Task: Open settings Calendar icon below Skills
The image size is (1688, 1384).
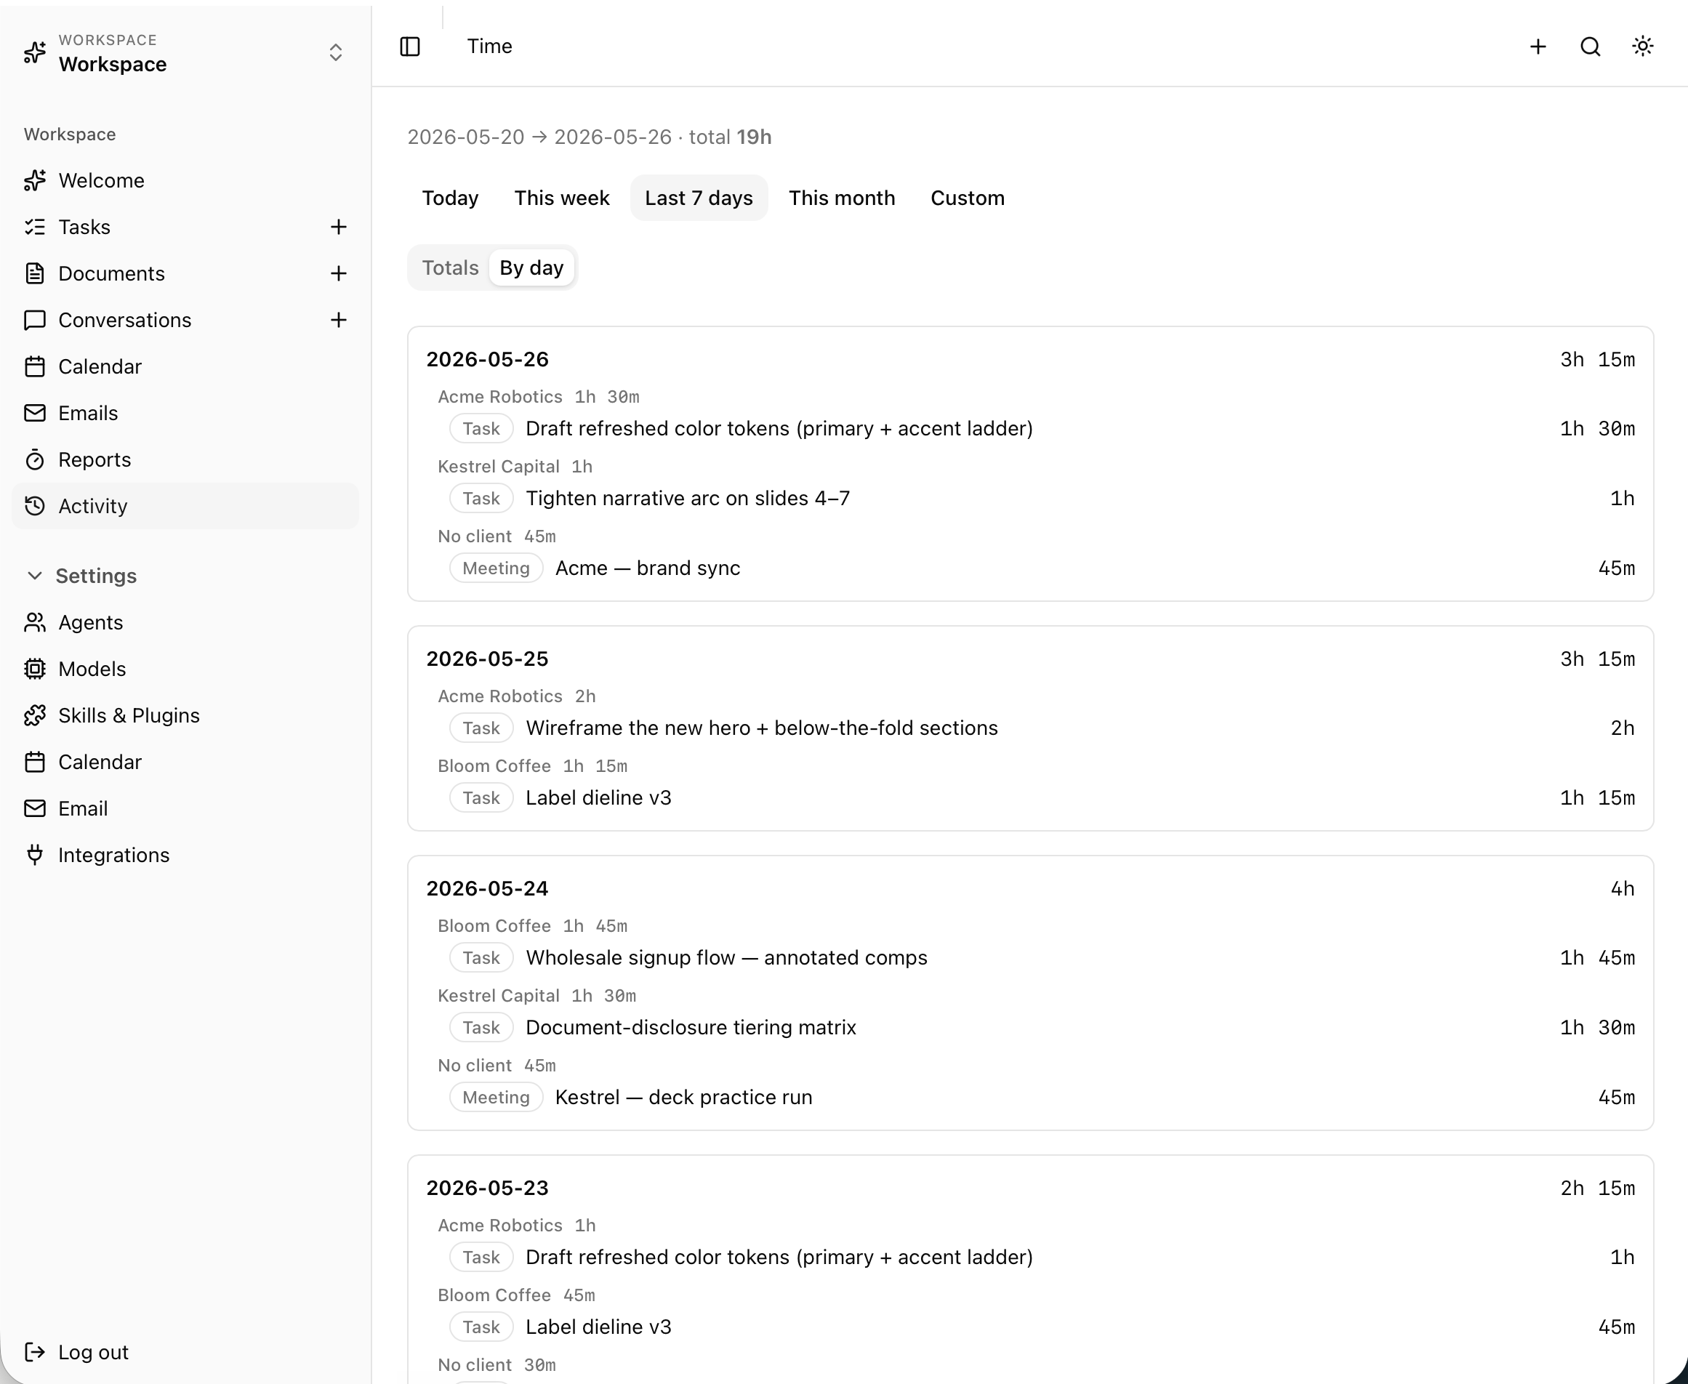Action: pos(35,763)
